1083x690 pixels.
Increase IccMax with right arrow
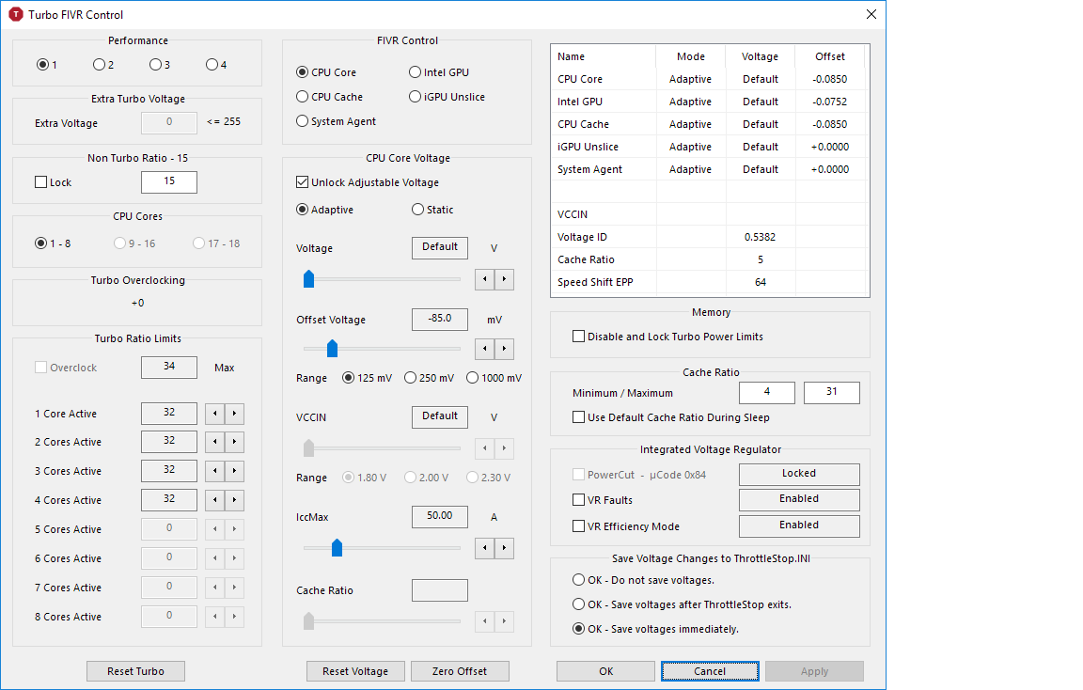pos(505,547)
